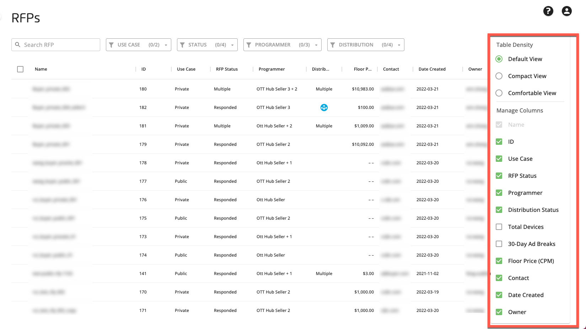Select the Compact View radio button
Image resolution: width=586 pixels, height=329 pixels.
tap(499, 76)
